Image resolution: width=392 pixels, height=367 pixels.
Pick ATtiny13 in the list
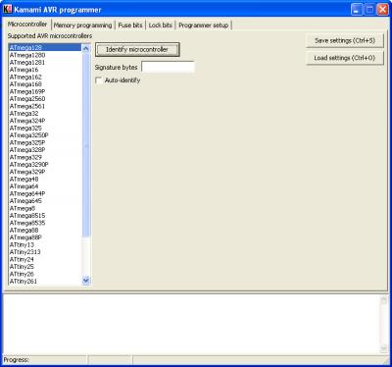click(45, 244)
